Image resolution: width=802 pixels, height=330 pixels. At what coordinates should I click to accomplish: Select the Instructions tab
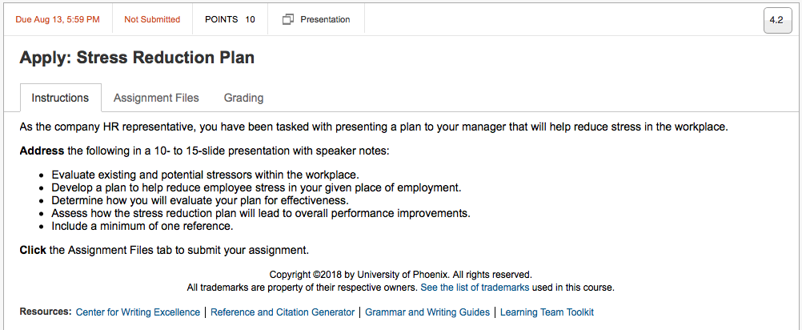[x=60, y=98]
